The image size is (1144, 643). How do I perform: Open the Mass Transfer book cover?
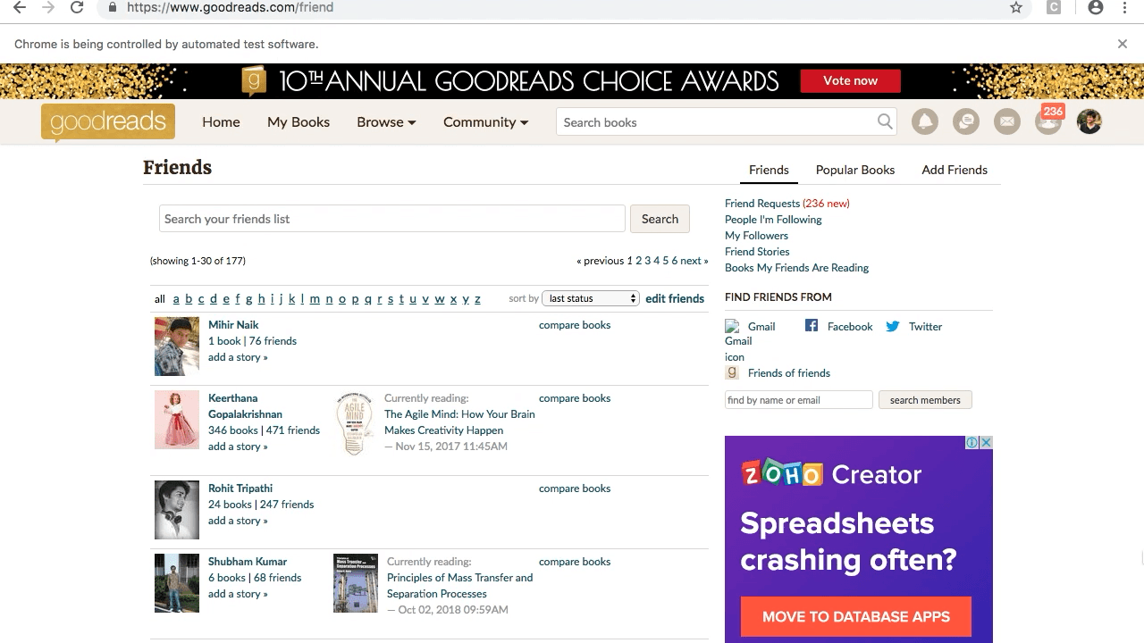(x=356, y=583)
